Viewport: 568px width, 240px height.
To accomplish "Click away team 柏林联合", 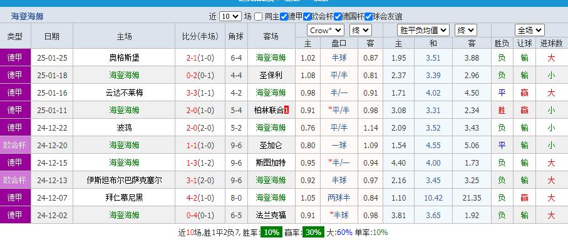I will 269,110.
